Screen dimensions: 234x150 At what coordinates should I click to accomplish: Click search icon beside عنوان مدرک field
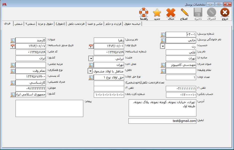click(x=163, y=65)
